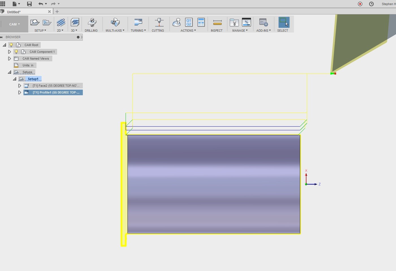
Task: Toggle CAM Root visibility lightbulb
Action: point(11,45)
